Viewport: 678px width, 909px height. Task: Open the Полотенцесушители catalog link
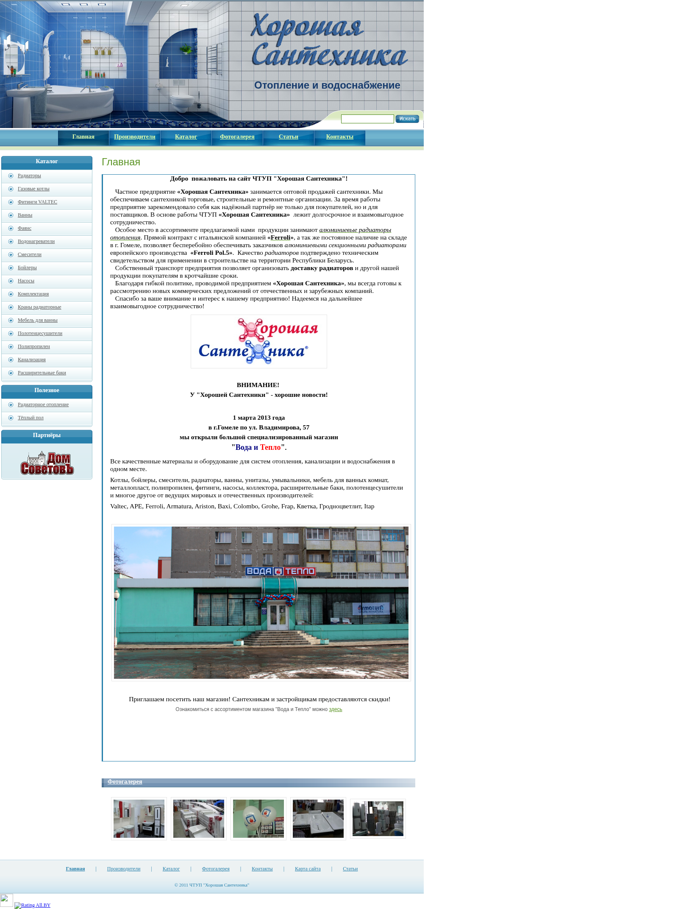click(40, 334)
